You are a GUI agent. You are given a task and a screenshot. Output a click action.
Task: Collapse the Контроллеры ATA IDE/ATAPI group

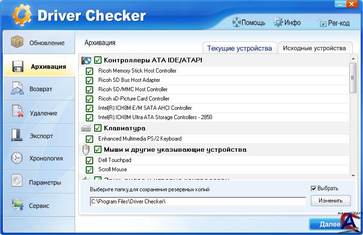(x=86, y=60)
